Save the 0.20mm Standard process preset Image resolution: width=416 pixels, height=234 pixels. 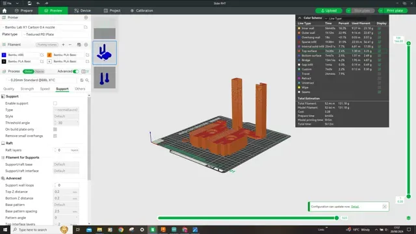click(82, 80)
